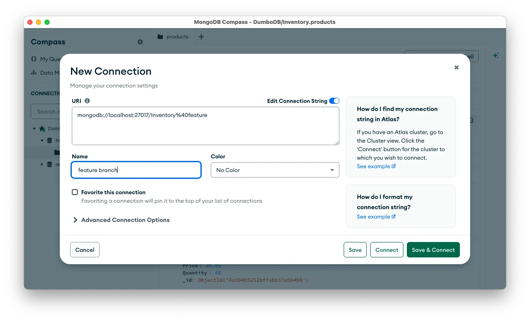This screenshot has width=530, height=321.
Task: Click the 'New Connection' dialog heading
Action: 111,71
